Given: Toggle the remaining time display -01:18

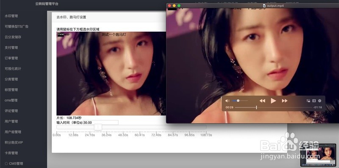Looking at the screenshot, I should point(317,107).
